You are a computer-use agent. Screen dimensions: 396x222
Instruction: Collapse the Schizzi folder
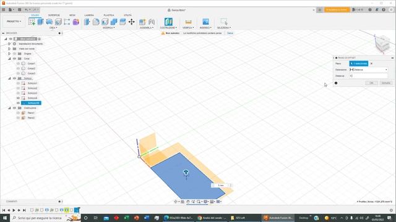pos(10,78)
